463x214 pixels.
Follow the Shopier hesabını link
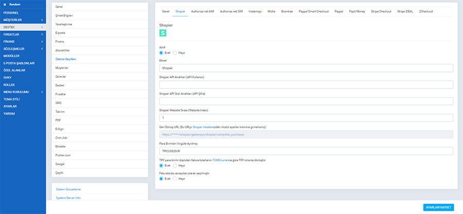(x=203, y=127)
